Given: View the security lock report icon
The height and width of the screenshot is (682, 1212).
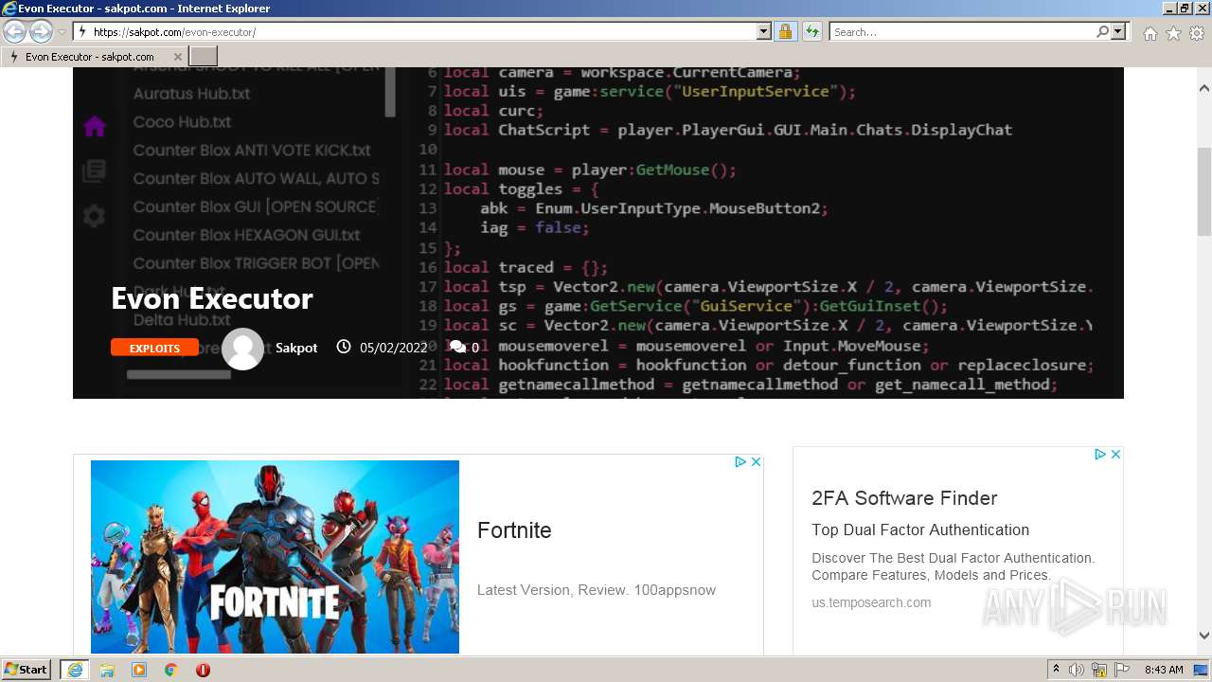Looking at the screenshot, I should [x=785, y=32].
